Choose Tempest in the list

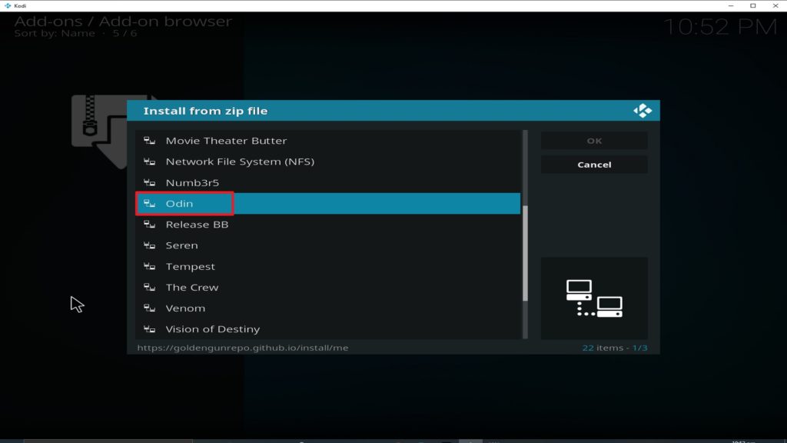[327, 266]
